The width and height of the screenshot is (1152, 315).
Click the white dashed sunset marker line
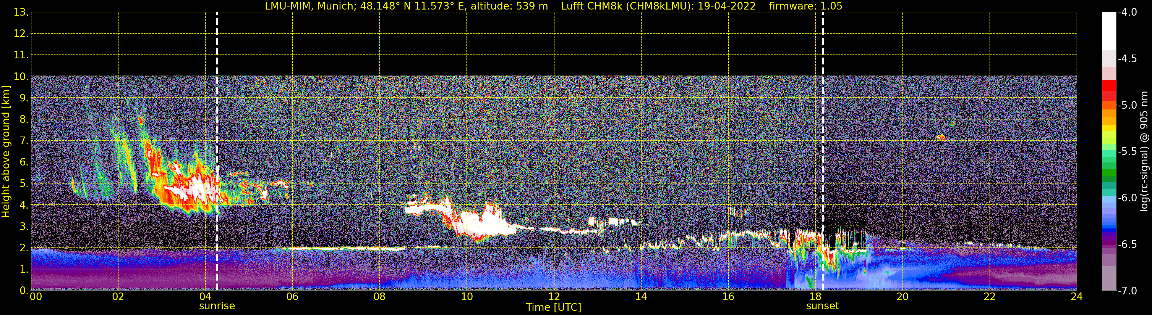coord(822,152)
